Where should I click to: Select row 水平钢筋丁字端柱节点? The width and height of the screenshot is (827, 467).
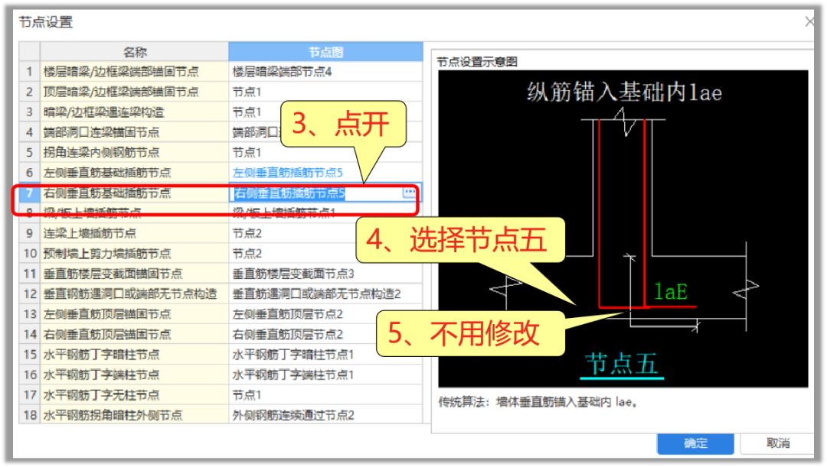[x=135, y=375]
